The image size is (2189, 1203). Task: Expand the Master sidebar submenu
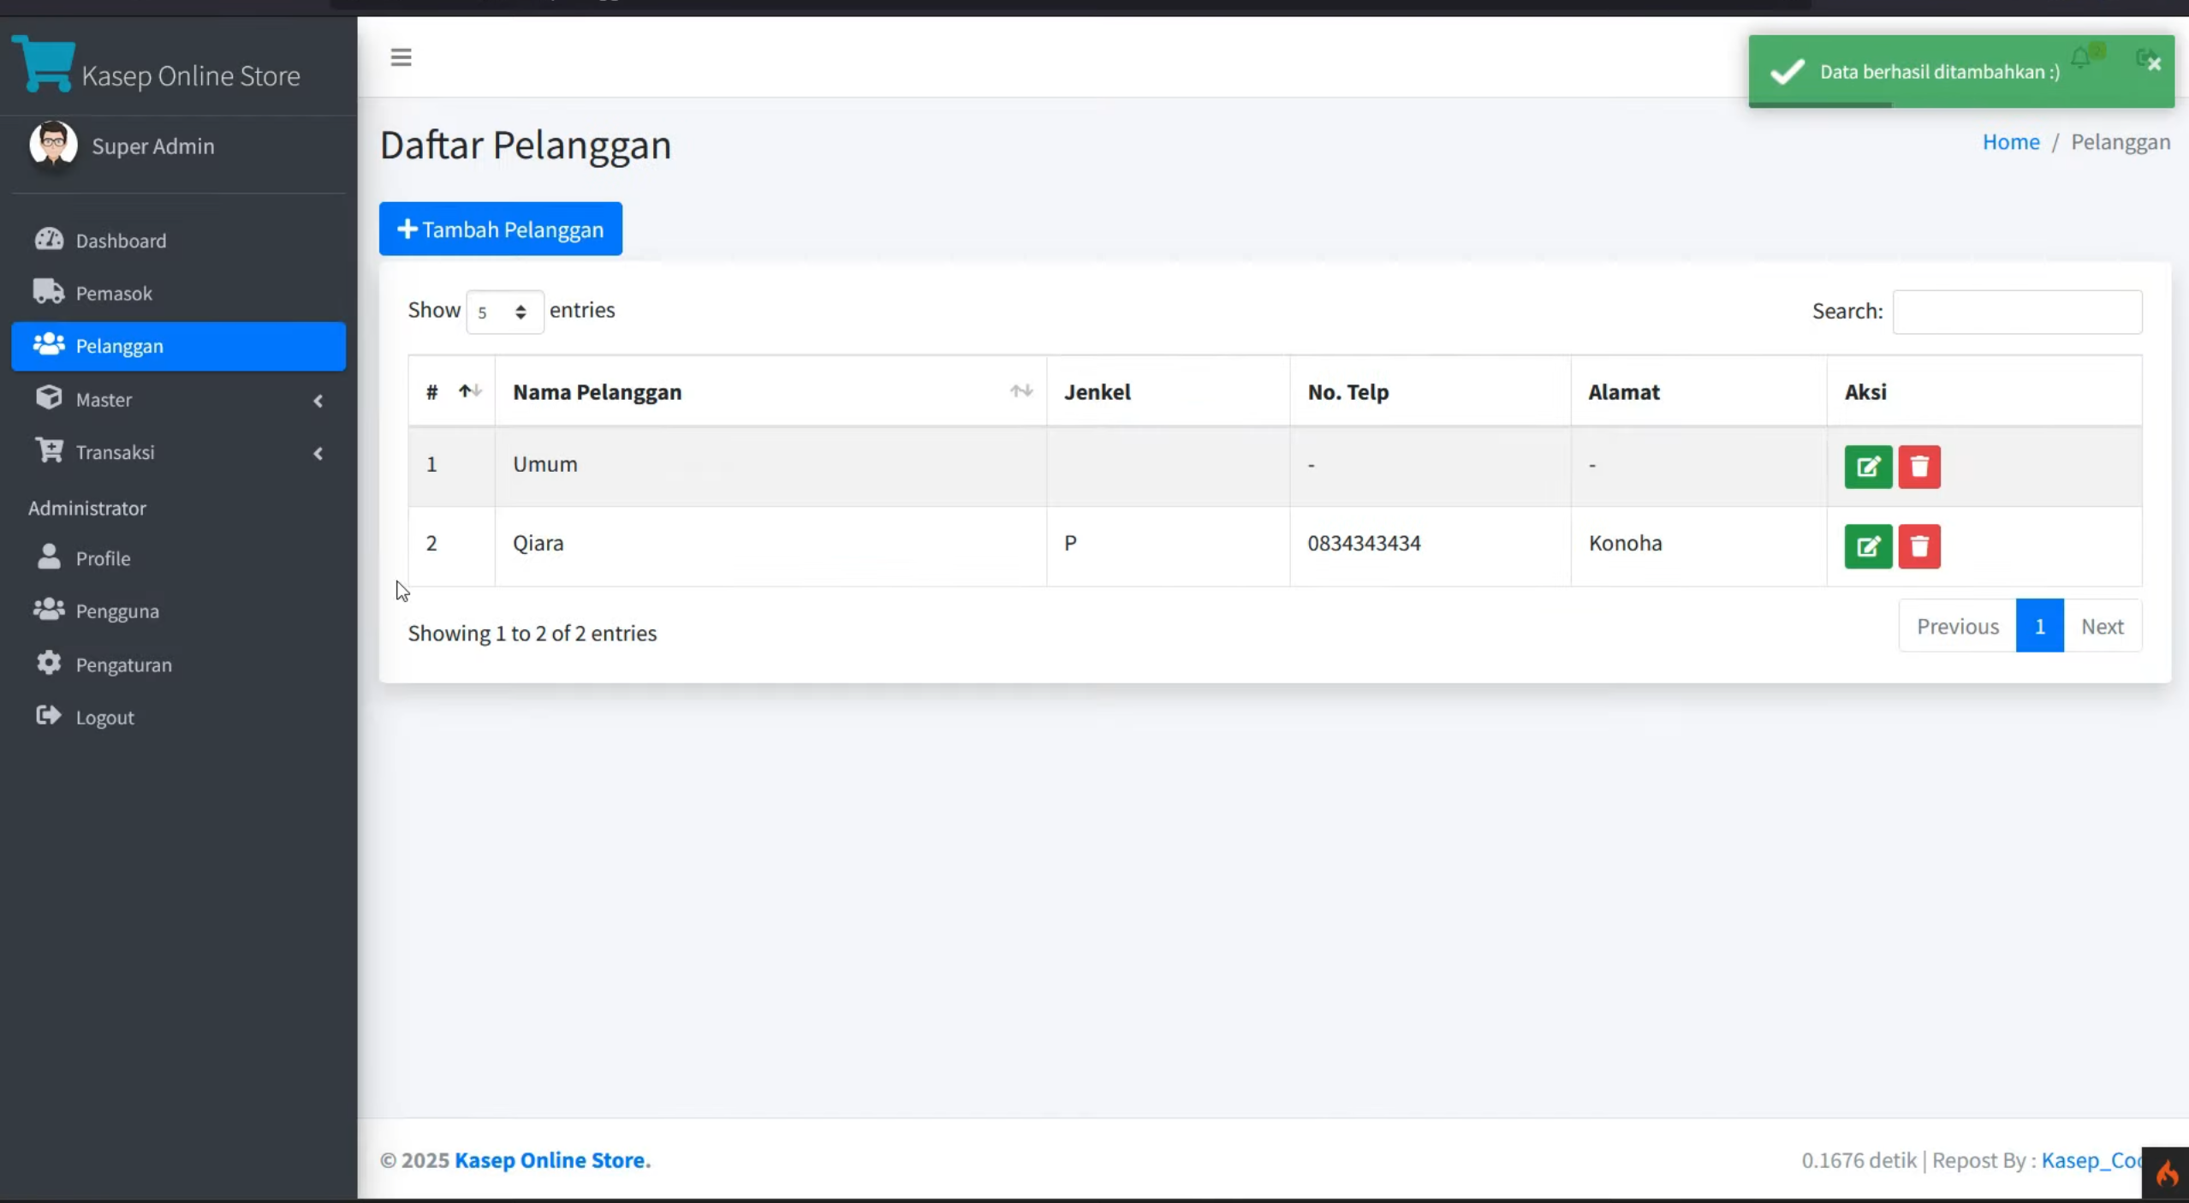tap(178, 400)
